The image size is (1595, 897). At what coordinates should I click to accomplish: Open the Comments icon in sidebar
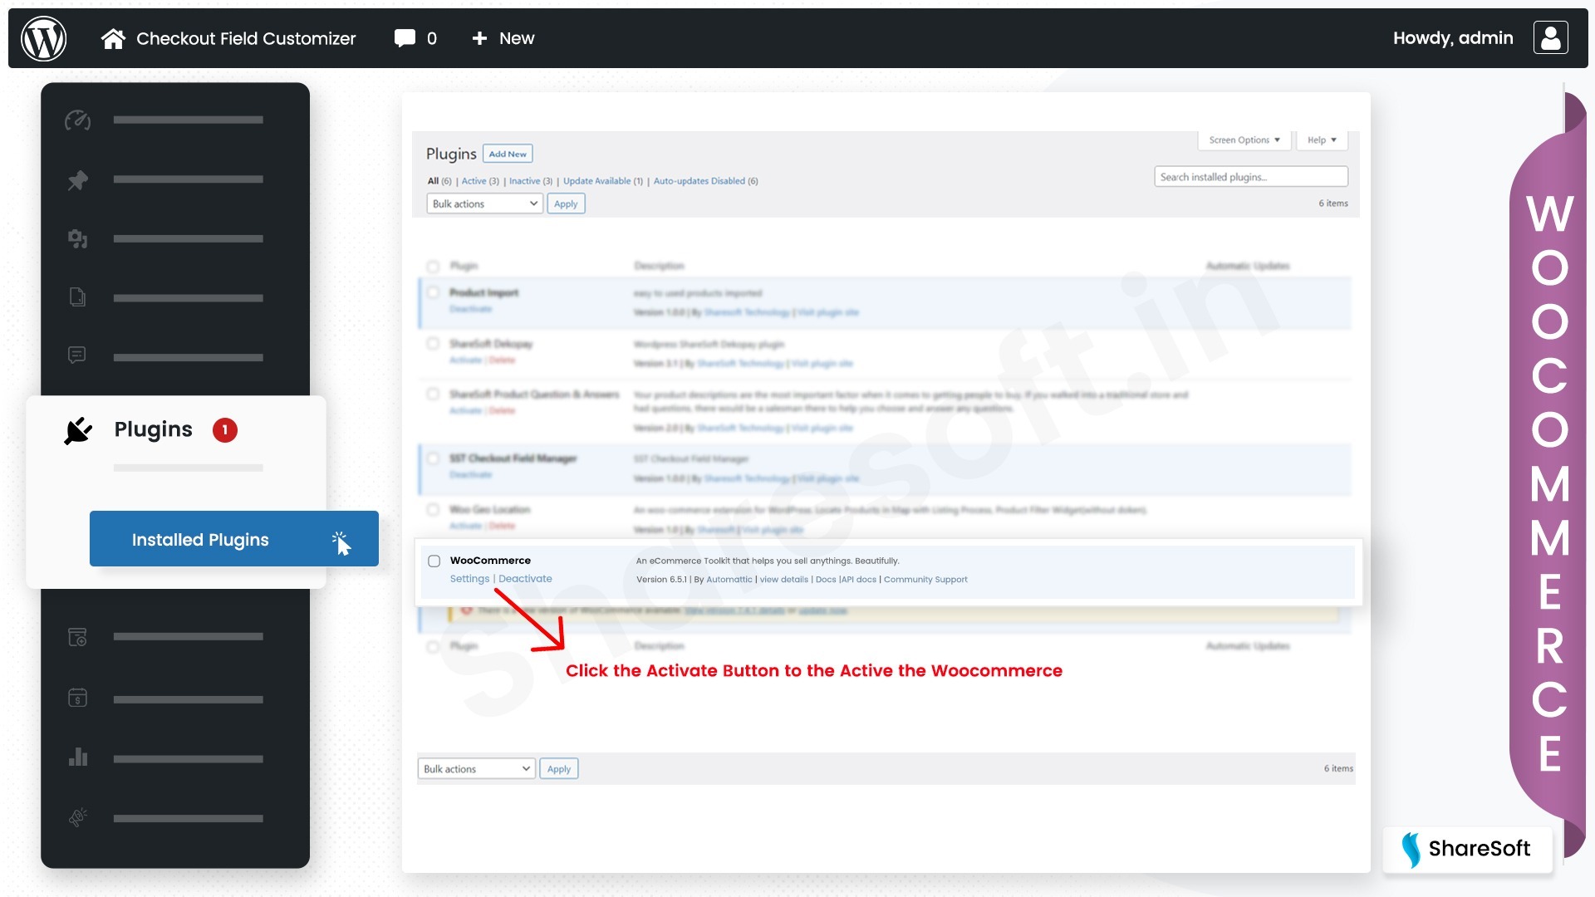click(77, 355)
